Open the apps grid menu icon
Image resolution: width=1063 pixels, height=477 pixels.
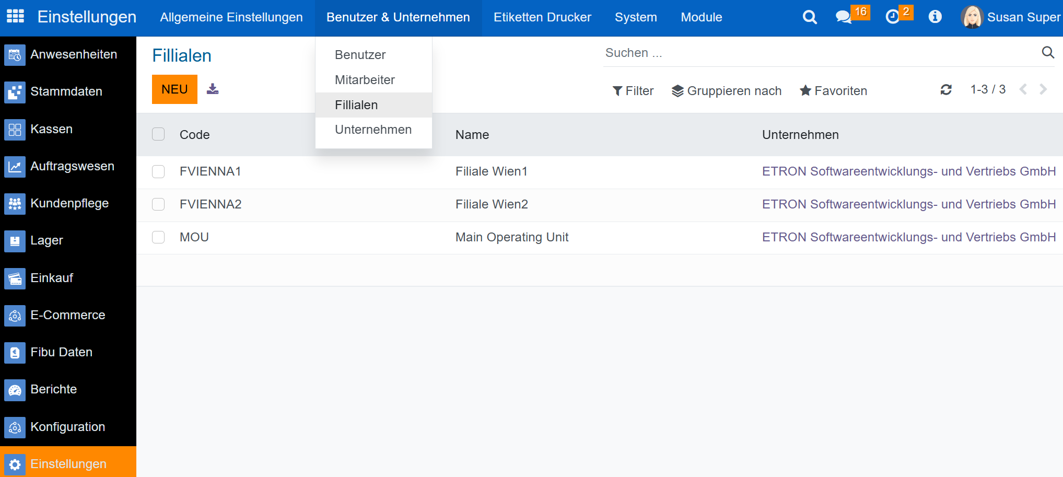point(15,17)
